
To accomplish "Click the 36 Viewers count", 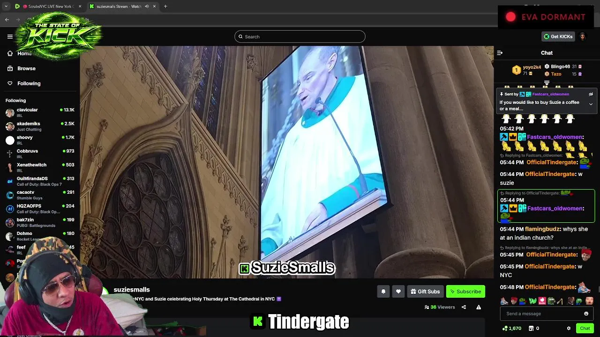I will (440, 307).
